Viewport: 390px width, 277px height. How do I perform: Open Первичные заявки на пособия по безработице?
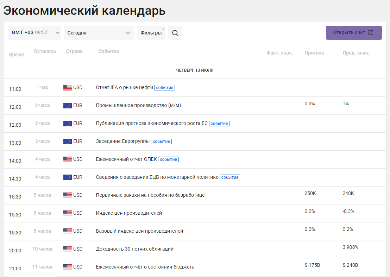click(x=150, y=195)
